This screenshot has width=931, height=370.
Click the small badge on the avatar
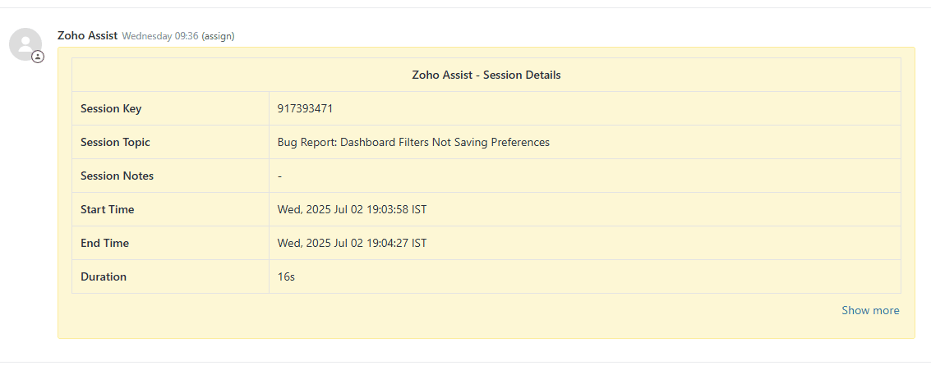(38, 57)
